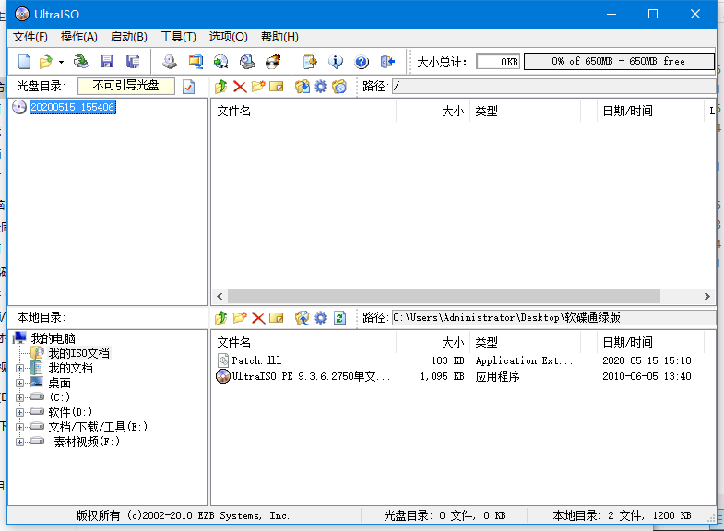The width and height of the screenshot is (724, 531).
Task: Go up a folder in disc directory toolbar
Action: [221, 87]
